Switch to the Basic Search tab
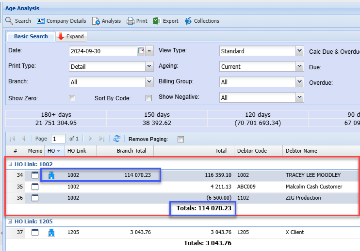The width and height of the screenshot is (360, 251). click(31, 36)
